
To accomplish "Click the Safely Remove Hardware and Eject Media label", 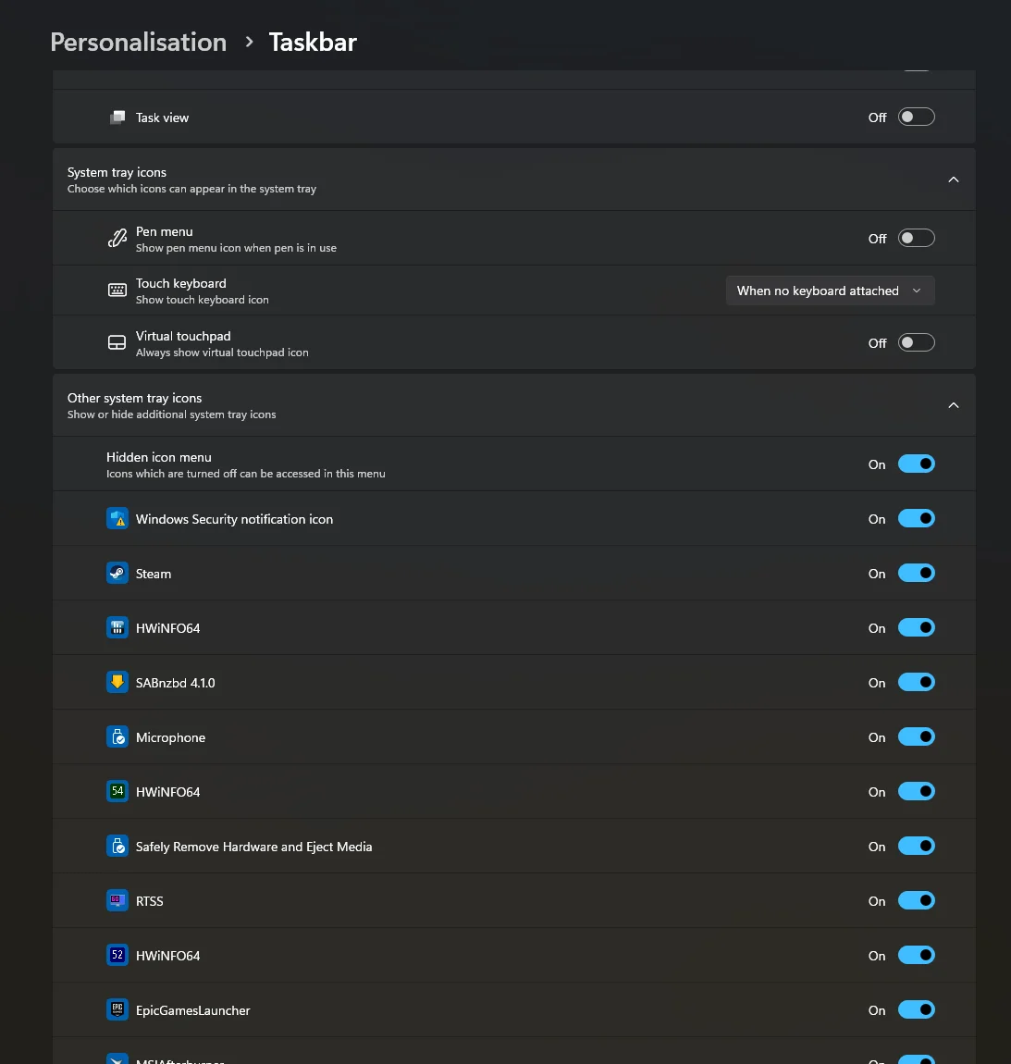I will [x=253, y=847].
